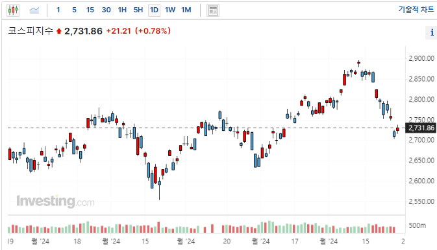Select the 1H timeframe

coord(122,10)
